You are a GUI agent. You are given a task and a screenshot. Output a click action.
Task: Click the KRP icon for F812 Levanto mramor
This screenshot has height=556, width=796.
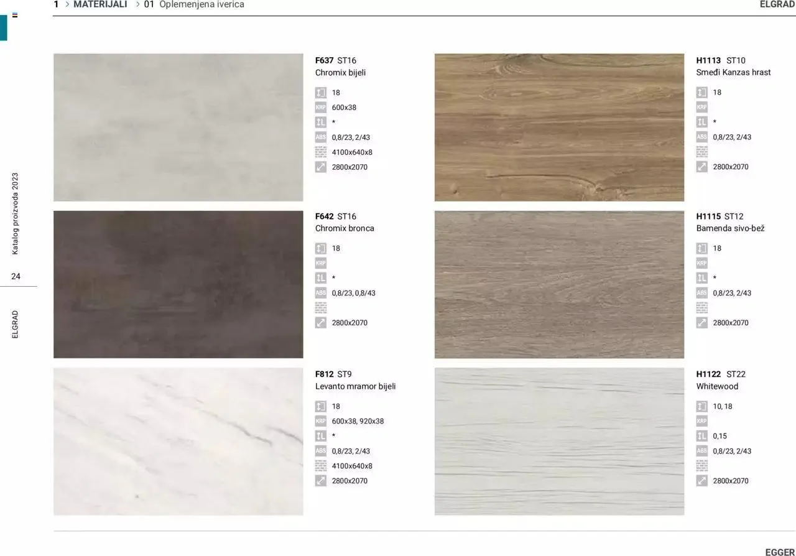point(320,421)
